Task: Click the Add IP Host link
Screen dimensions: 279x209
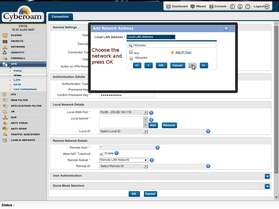Action: coord(183,53)
